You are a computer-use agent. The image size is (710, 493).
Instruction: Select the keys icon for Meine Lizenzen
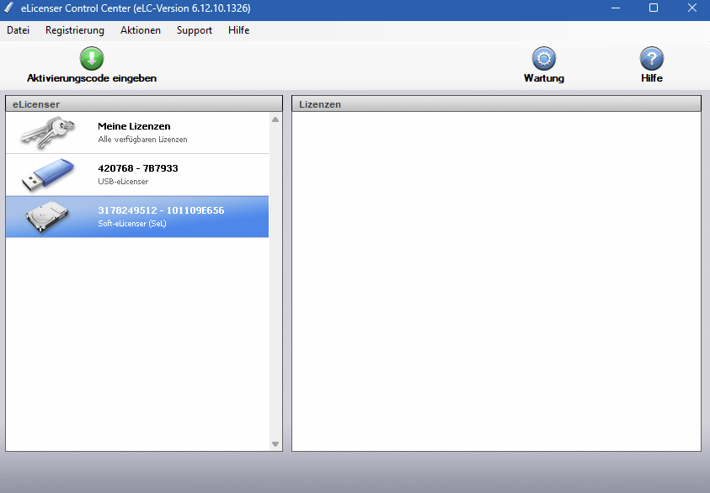coord(47,133)
